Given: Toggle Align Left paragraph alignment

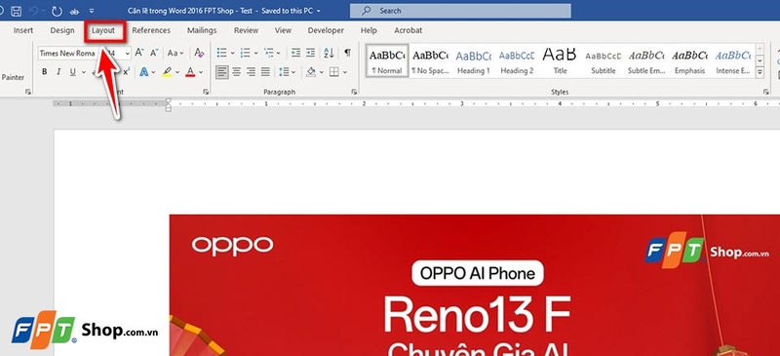Looking at the screenshot, I should click(x=222, y=72).
